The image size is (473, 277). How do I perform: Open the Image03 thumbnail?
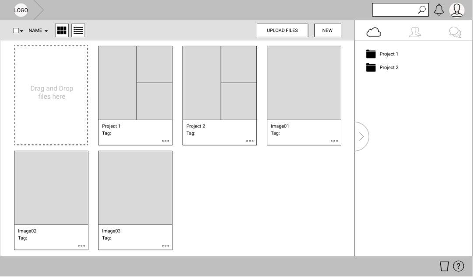tap(135, 188)
